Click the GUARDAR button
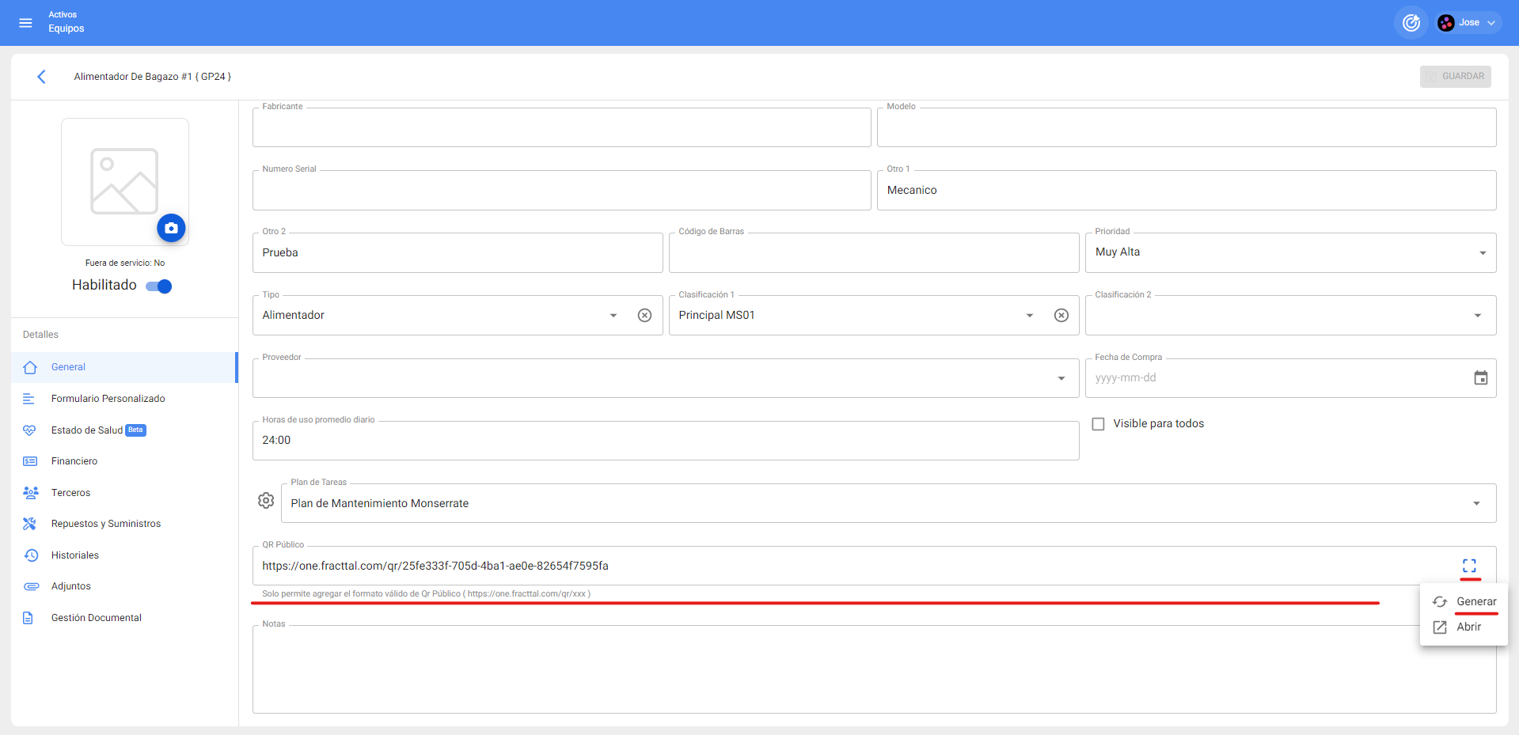 (1455, 77)
